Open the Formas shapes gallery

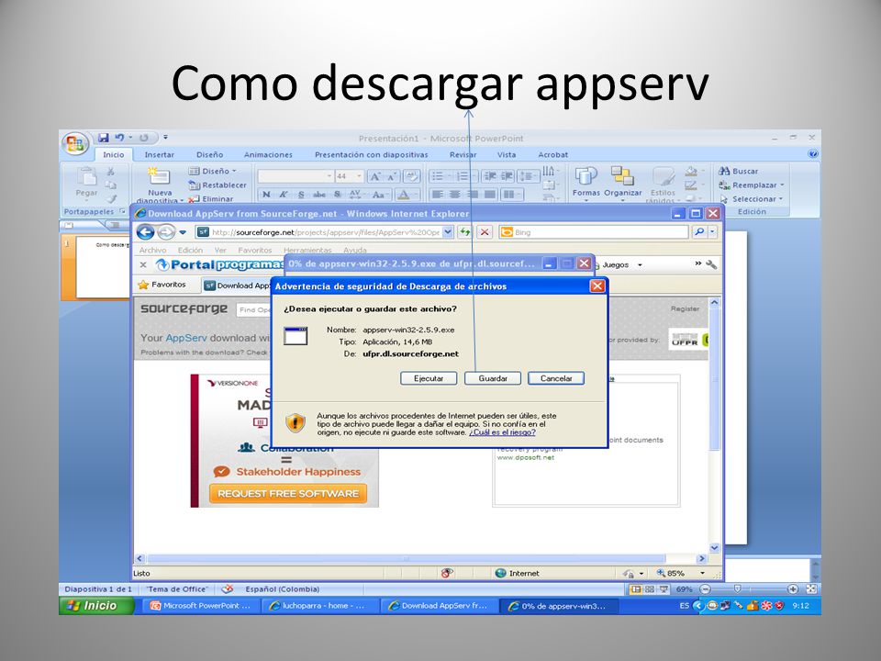click(586, 182)
